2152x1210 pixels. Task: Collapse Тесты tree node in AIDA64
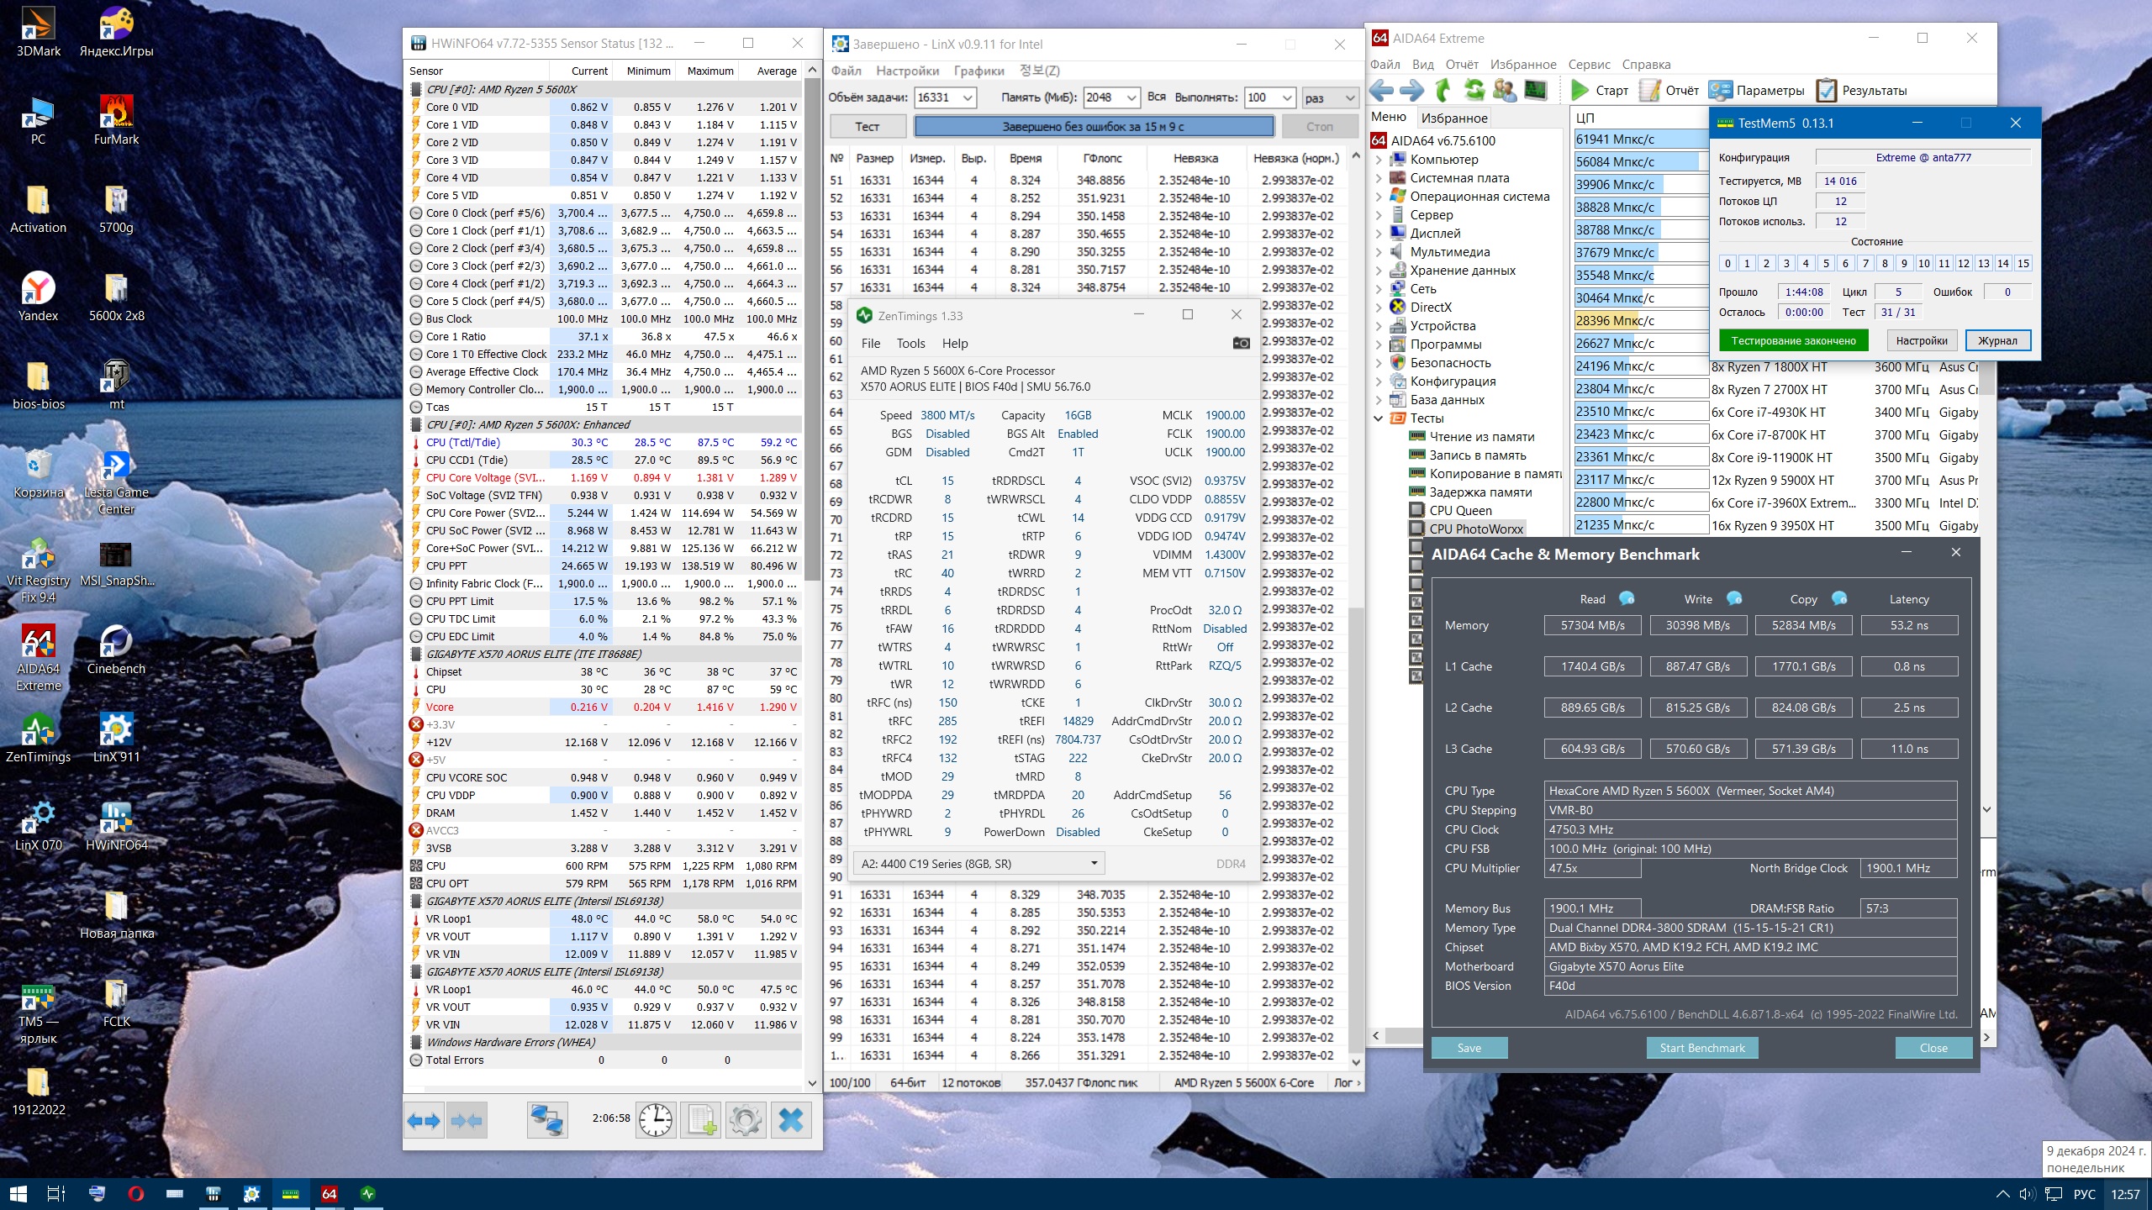(x=1379, y=418)
